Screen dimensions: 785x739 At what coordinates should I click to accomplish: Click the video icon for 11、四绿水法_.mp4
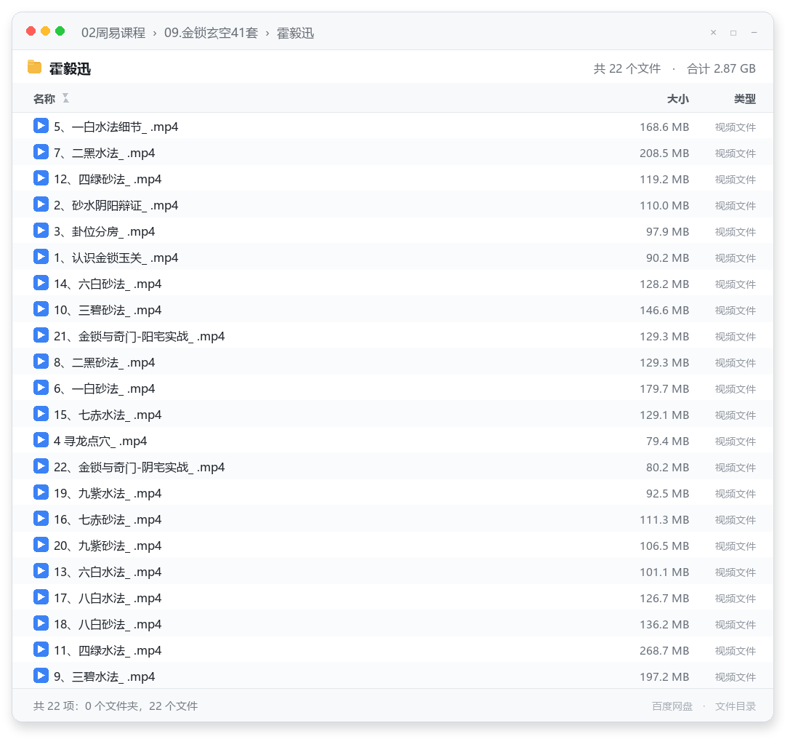click(41, 650)
